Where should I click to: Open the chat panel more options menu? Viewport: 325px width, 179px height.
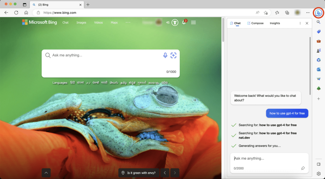[x=300, y=23]
